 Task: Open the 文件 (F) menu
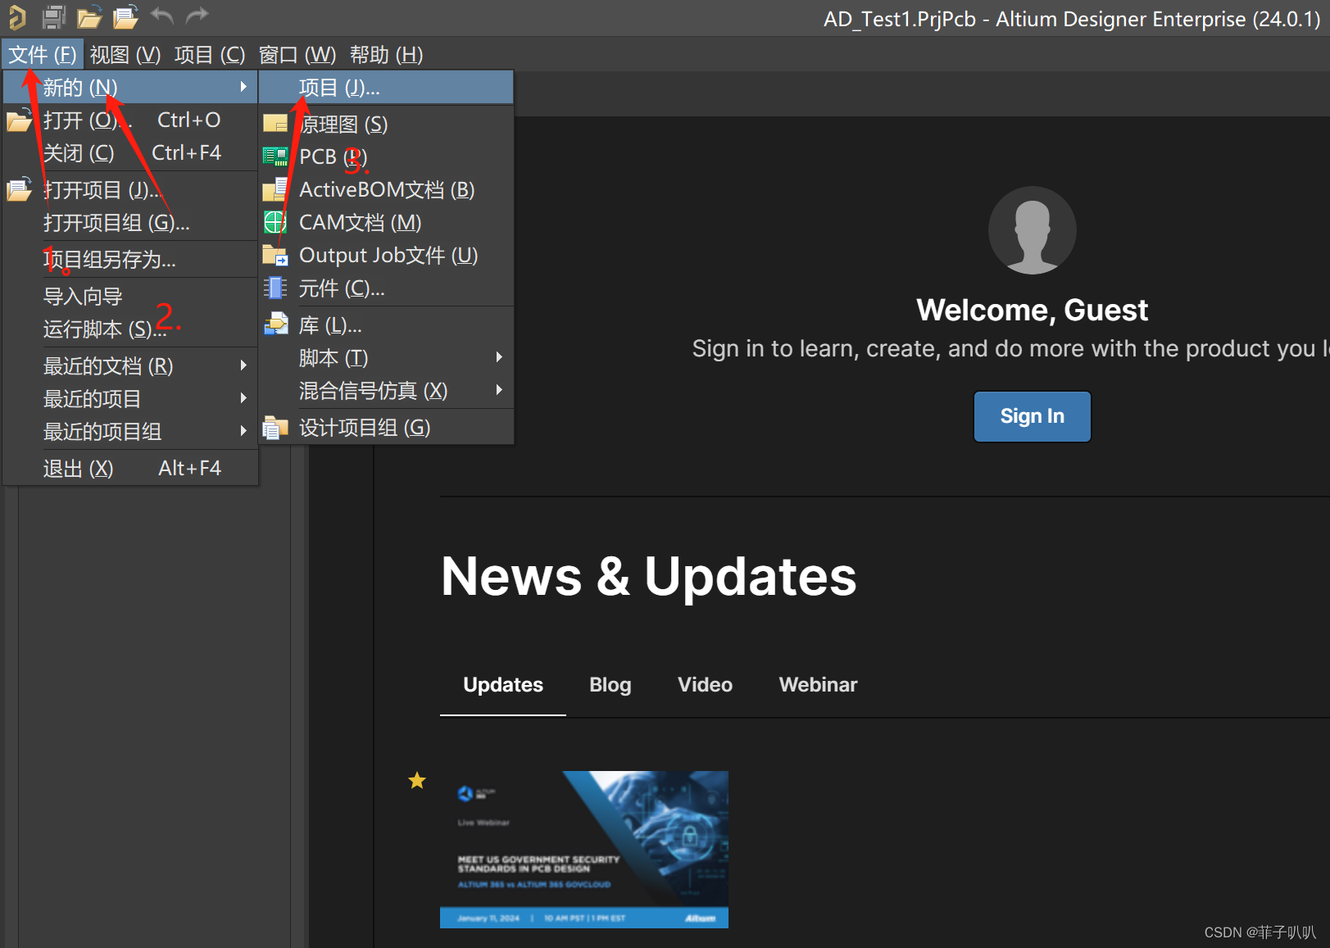click(x=43, y=55)
